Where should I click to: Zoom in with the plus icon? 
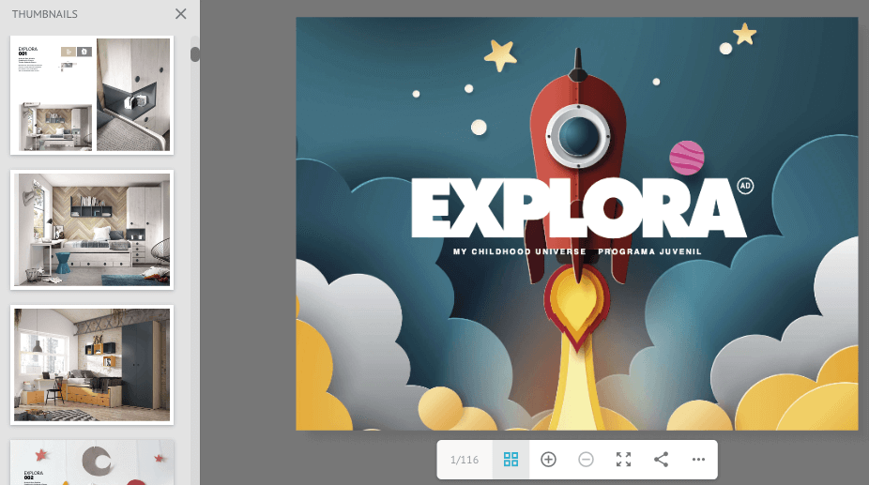(x=549, y=460)
